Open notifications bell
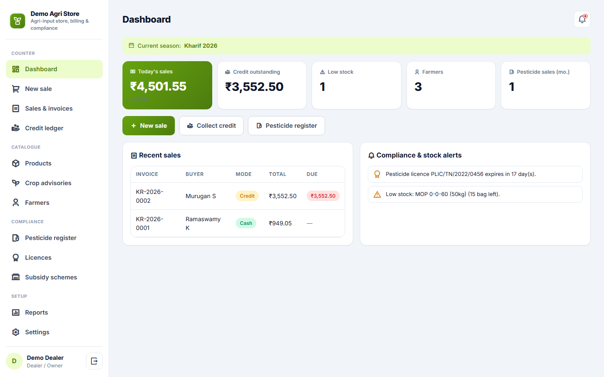604x377 pixels. coord(582,19)
